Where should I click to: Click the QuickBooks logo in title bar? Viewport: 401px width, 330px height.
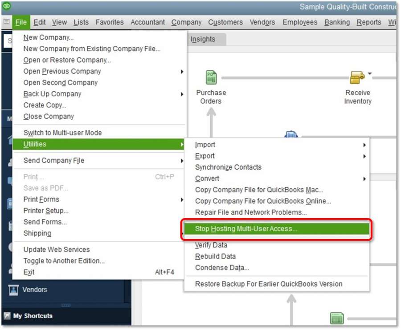click(x=7, y=7)
